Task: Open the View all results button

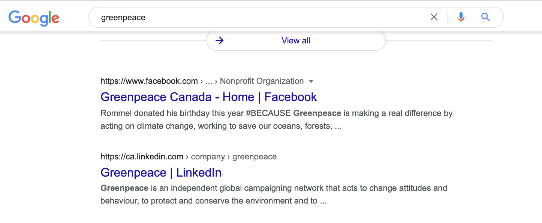Action: [296, 40]
